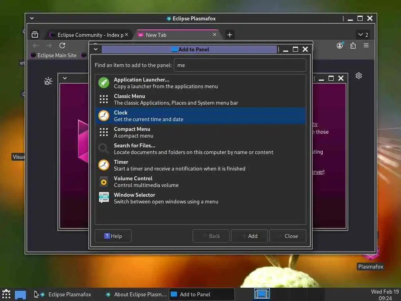Select the Classic Menu entry
Image resolution: width=401 pixels, height=301 pixels.
pos(200,99)
